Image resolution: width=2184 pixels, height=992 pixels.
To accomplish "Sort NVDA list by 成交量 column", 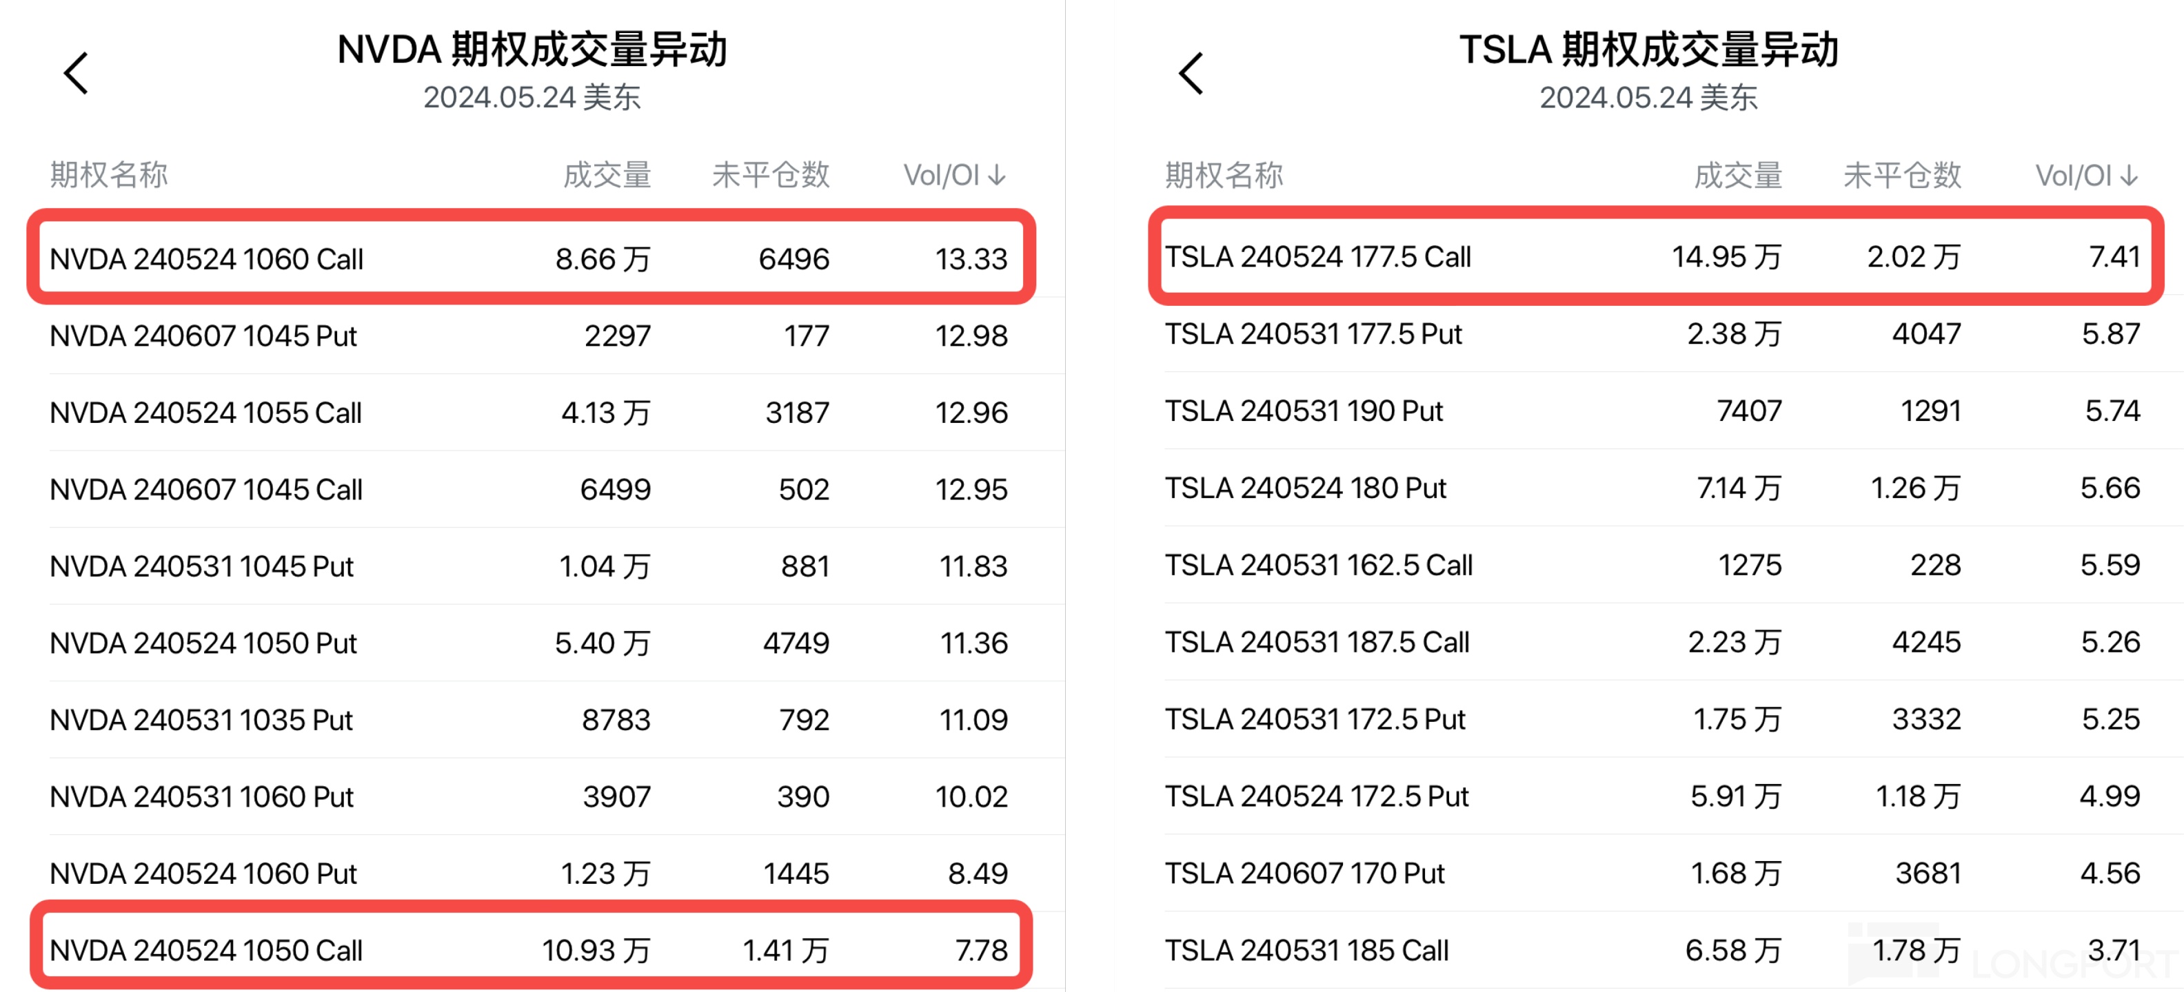I will click(607, 176).
